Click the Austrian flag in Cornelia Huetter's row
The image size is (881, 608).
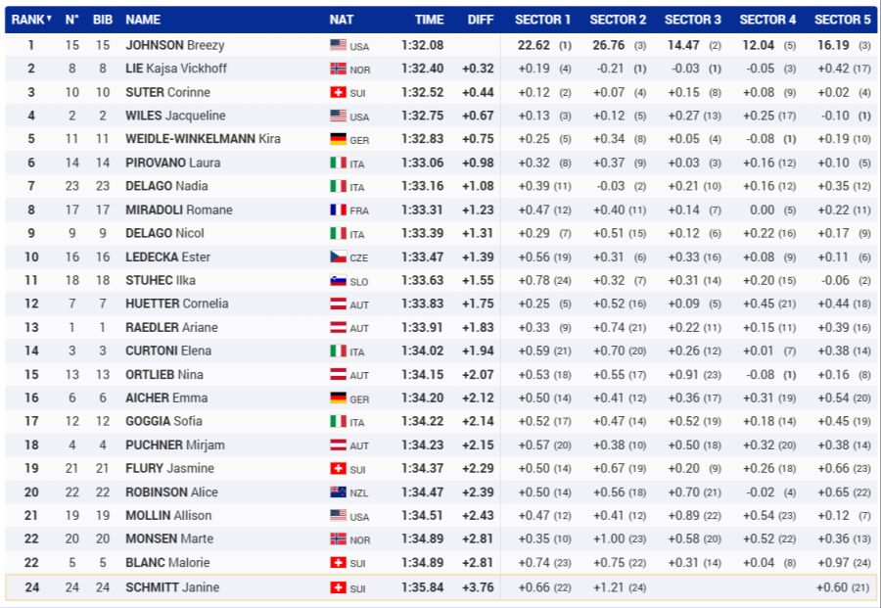(x=339, y=304)
